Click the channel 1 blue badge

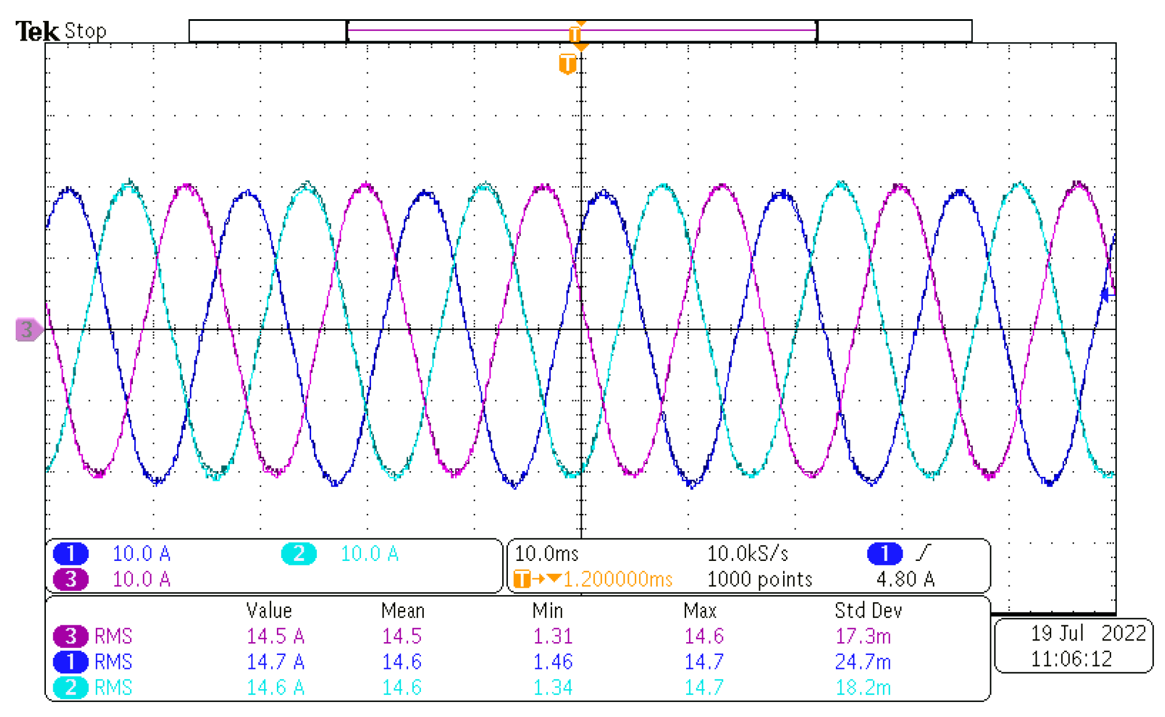[x=70, y=553]
